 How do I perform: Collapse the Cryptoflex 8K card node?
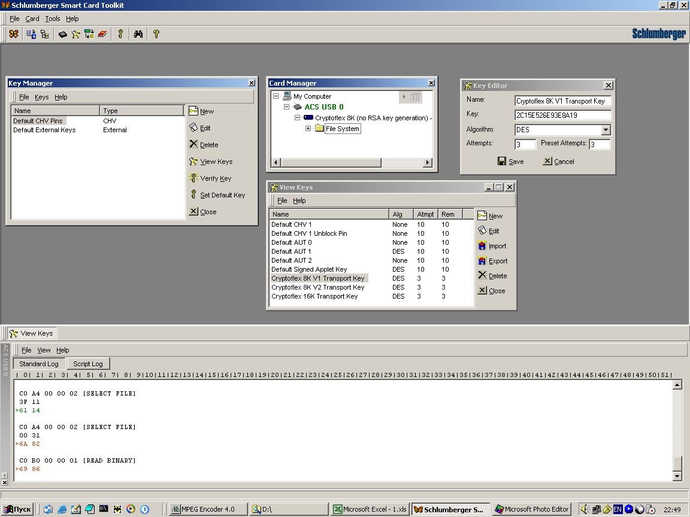(x=298, y=118)
